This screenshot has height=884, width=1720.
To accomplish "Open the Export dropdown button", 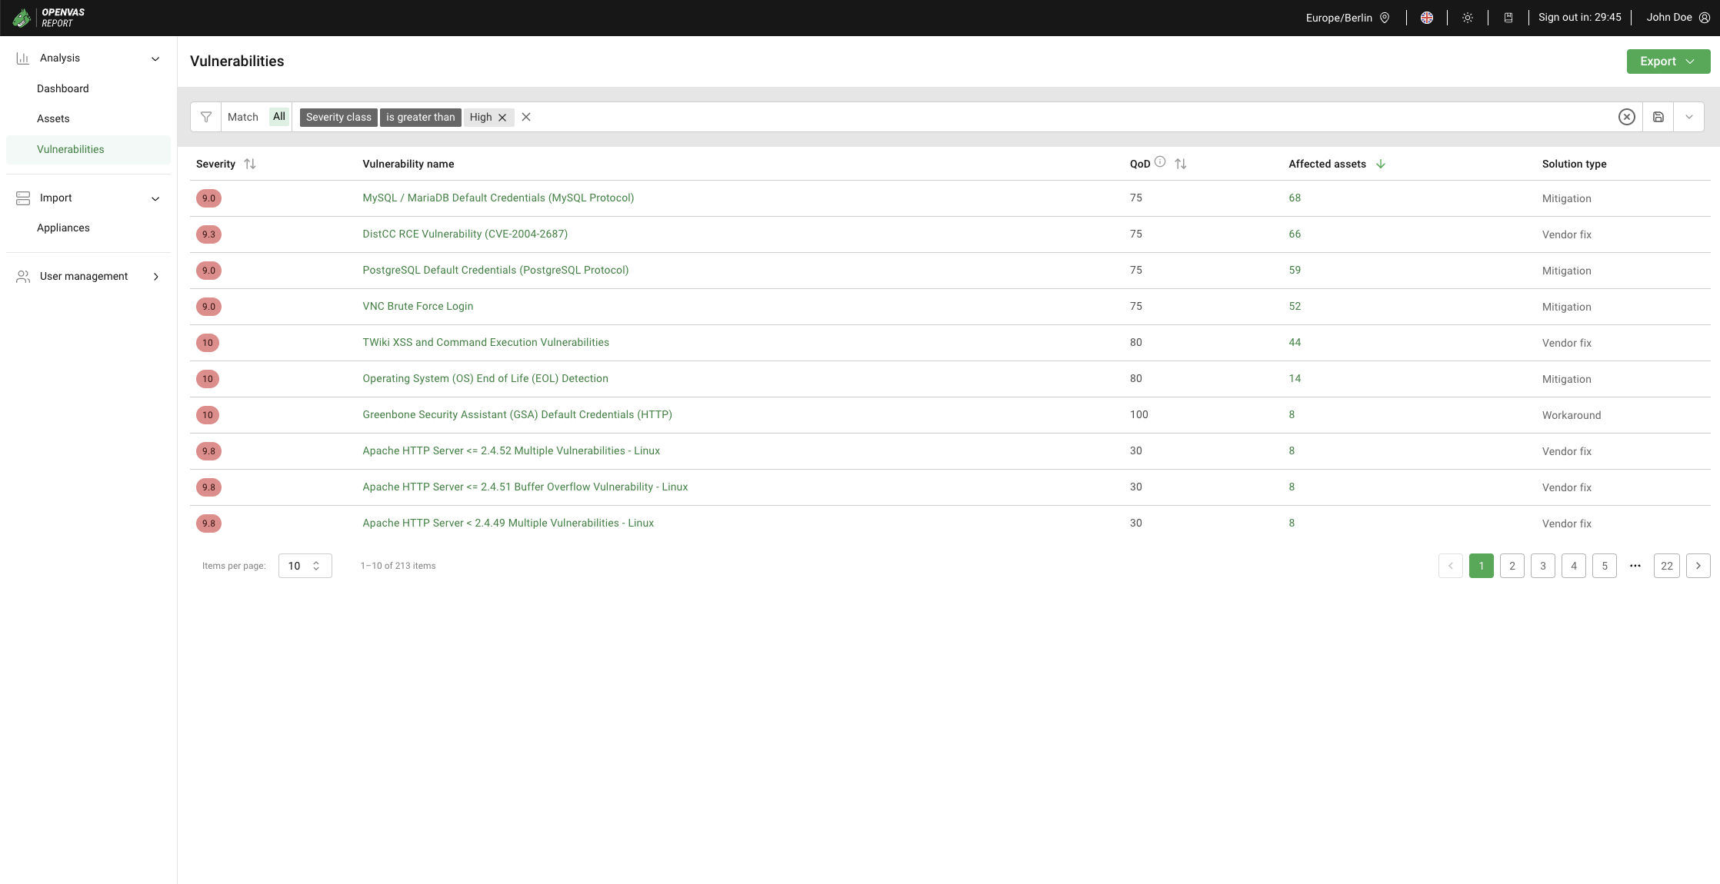I will (1668, 61).
